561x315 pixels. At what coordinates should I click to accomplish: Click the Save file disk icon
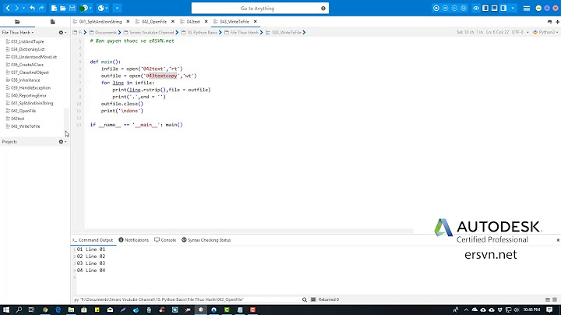pyautogui.click(x=72, y=8)
